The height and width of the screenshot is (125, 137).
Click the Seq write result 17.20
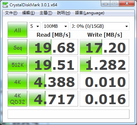(x=104, y=47)
